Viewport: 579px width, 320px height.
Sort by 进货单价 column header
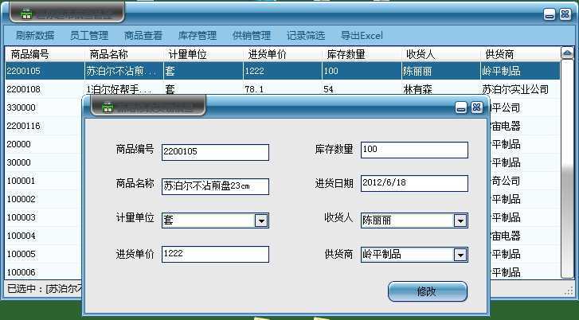coord(283,54)
